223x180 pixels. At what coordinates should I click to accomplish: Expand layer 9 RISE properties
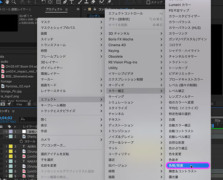(6, 176)
